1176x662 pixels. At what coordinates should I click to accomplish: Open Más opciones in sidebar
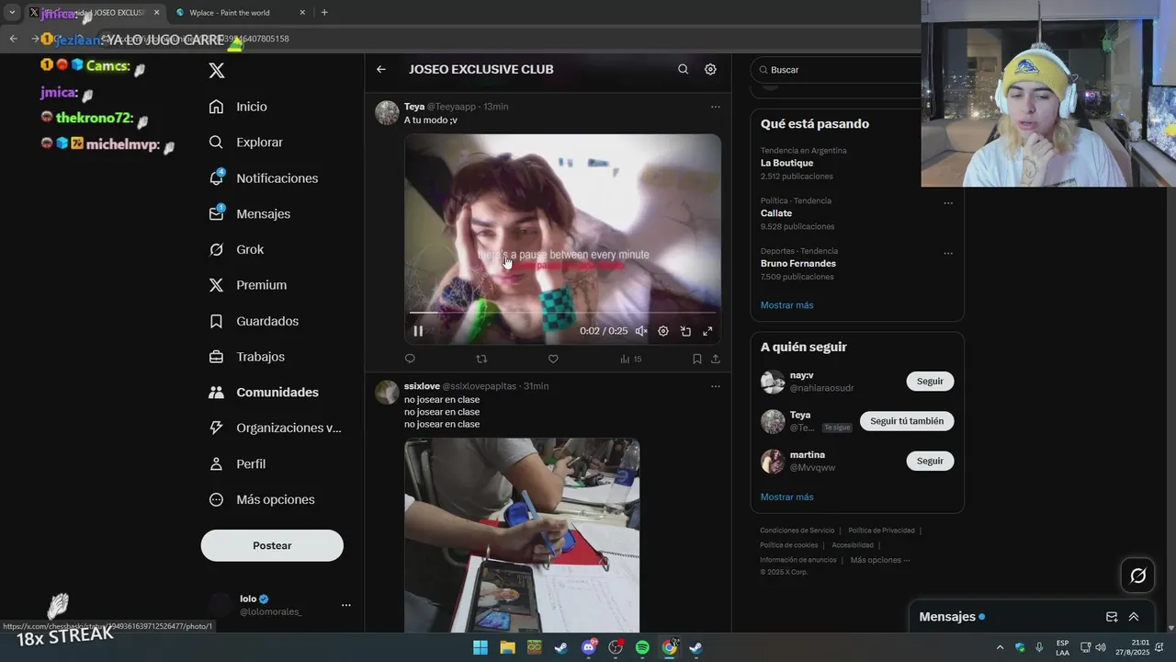coord(261,499)
